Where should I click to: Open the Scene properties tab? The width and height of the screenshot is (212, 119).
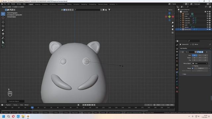(x=177, y=58)
